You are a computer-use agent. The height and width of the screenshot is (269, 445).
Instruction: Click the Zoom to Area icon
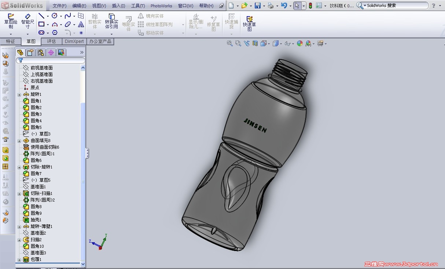click(x=238, y=43)
